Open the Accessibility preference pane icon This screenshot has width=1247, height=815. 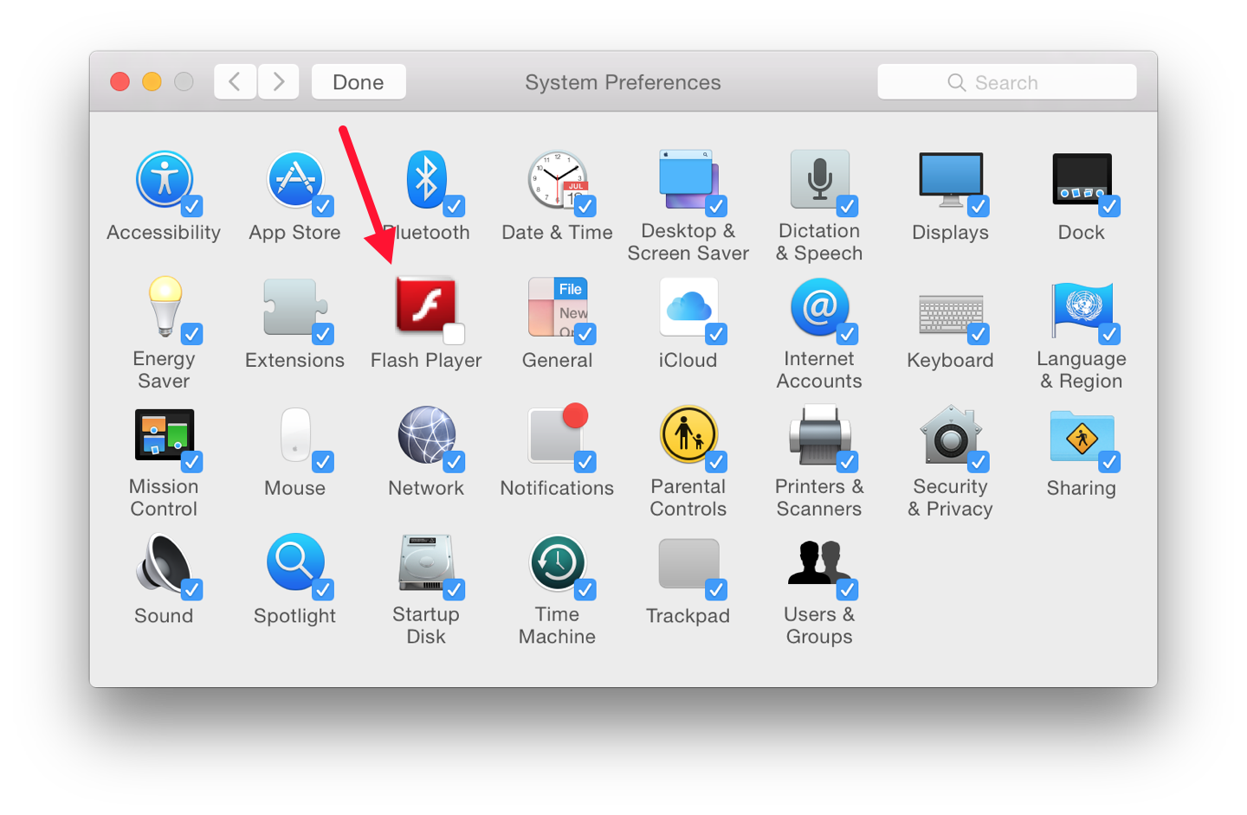point(164,180)
